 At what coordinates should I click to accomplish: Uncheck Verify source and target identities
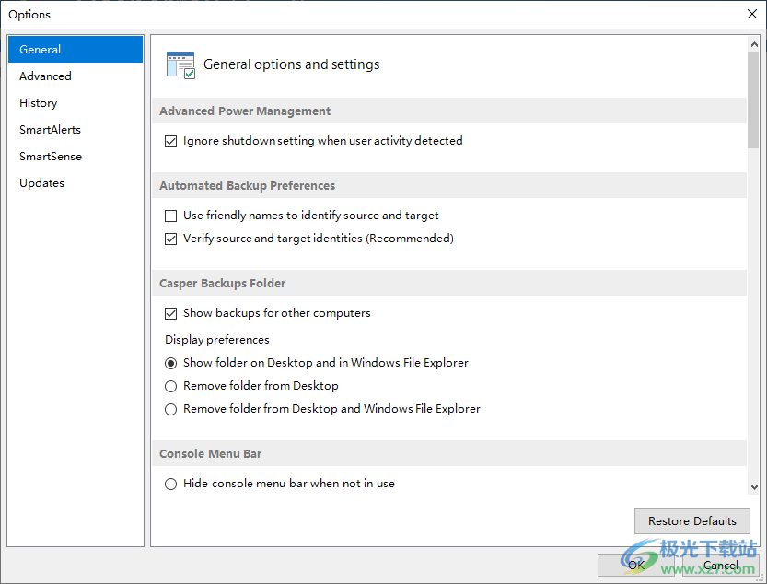coord(170,239)
